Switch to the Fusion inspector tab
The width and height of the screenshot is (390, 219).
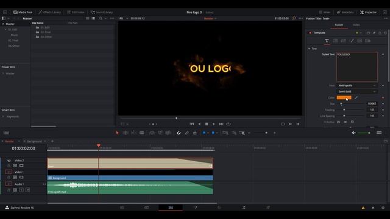point(339,25)
